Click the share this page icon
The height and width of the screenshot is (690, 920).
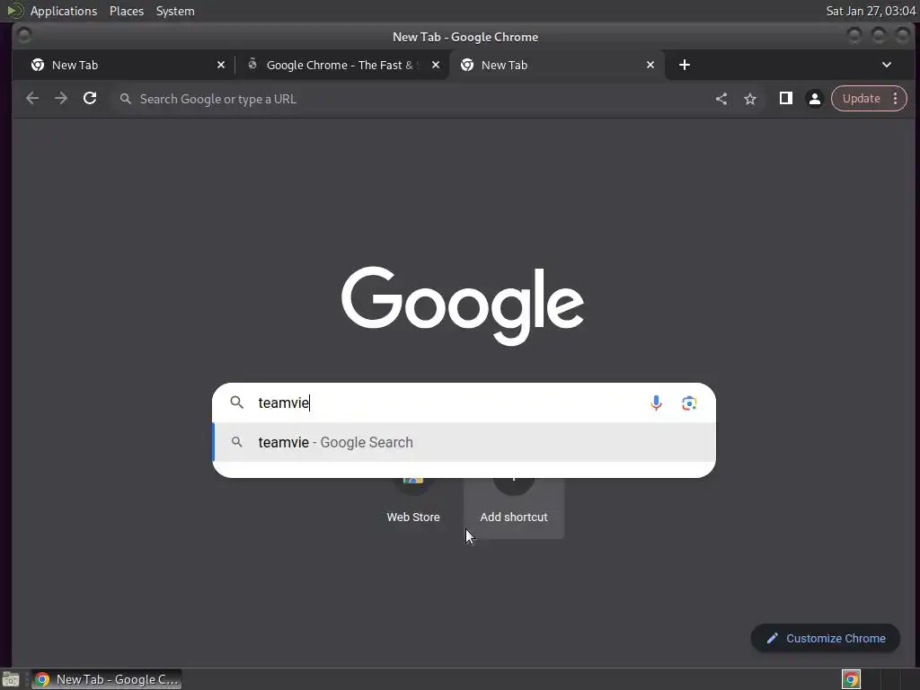point(721,99)
